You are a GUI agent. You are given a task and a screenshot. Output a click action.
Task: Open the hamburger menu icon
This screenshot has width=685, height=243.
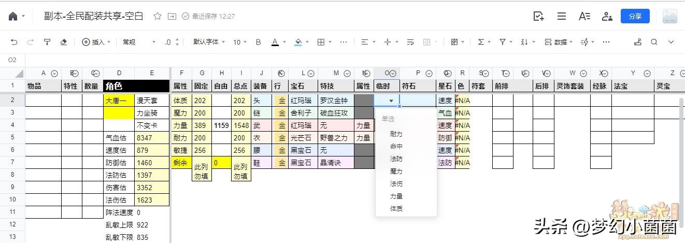pyautogui.click(x=561, y=16)
